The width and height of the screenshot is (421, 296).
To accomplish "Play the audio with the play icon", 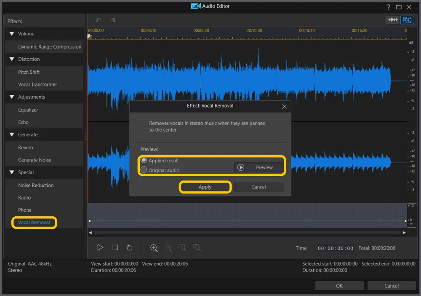I will [x=100, y=248].
